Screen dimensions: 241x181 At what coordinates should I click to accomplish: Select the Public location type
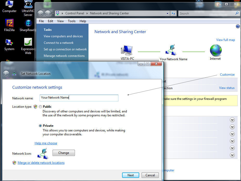coord(40,107)
